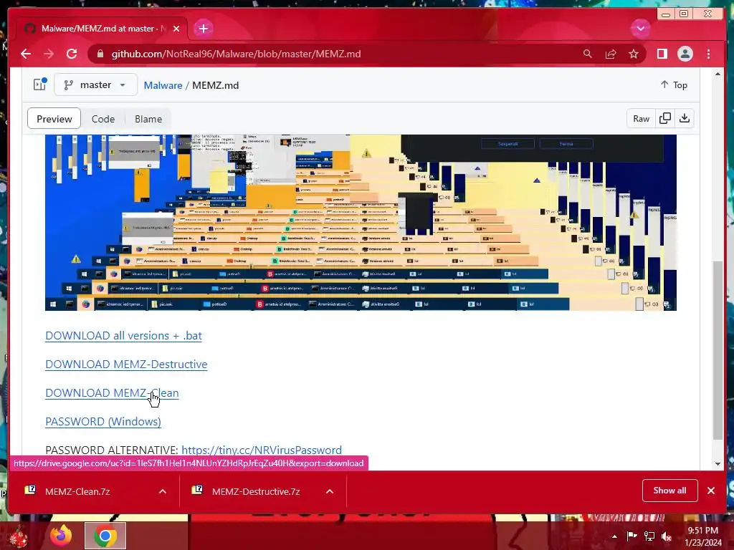Reload the GitHub page
734x550 pixels.
72,54
